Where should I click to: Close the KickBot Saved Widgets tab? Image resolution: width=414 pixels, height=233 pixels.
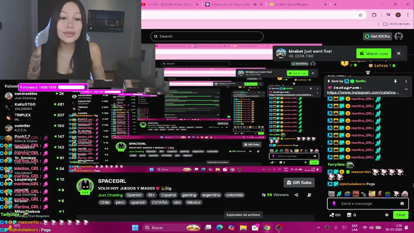[x=325, y=4]
